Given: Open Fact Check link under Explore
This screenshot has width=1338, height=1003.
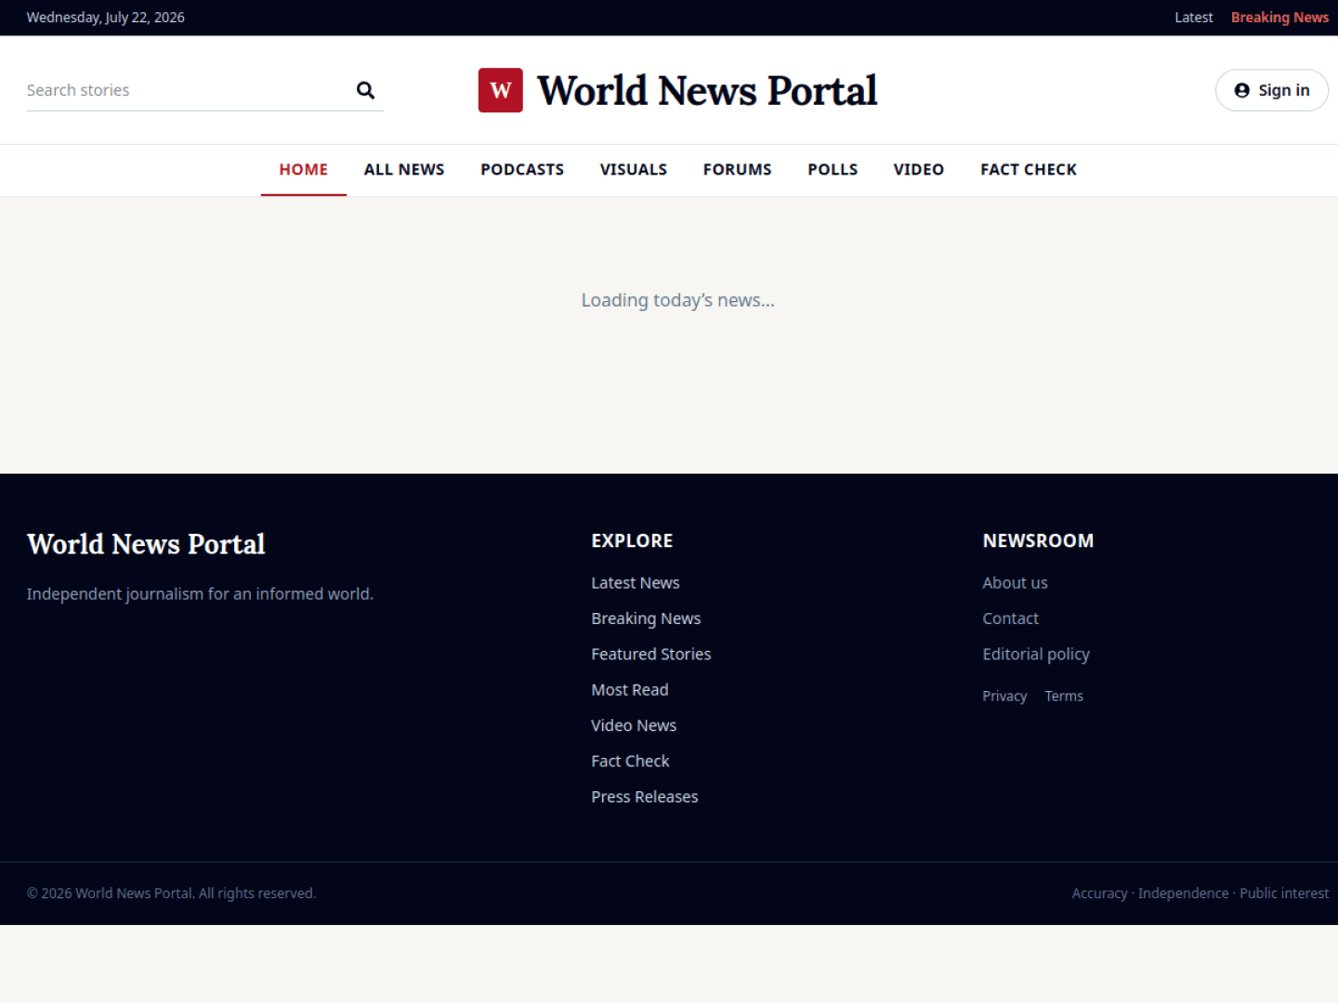Looking at the screenshot, I should click(630, 762).
